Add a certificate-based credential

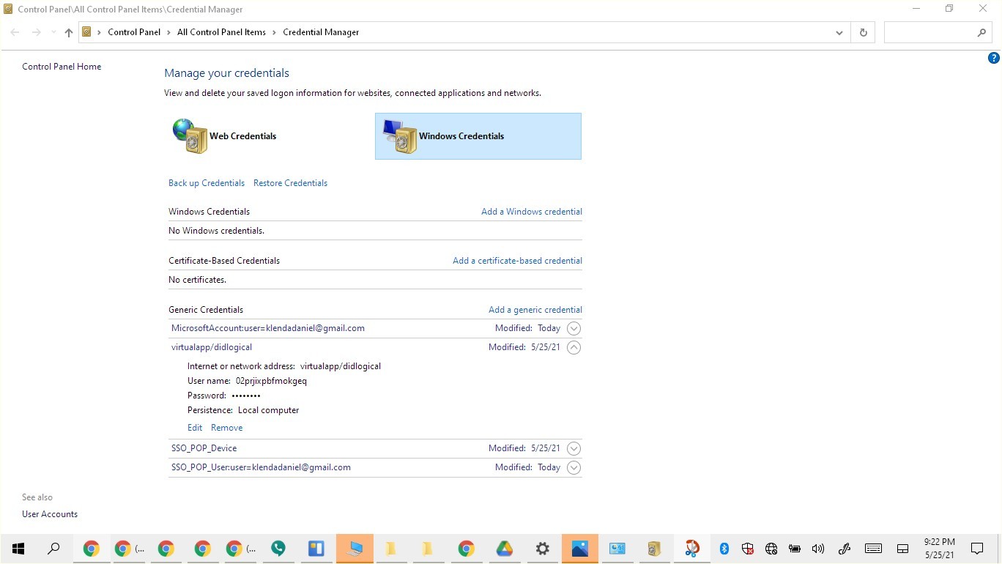pyautogui.click(x=517, y=261)
